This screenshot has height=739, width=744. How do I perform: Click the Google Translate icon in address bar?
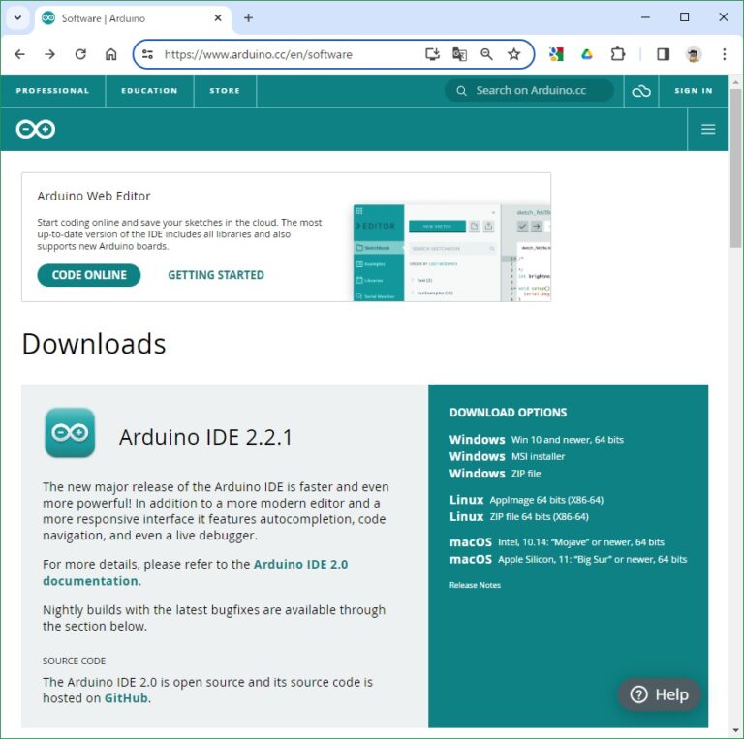pyautogui.click(x=459, y=54)
